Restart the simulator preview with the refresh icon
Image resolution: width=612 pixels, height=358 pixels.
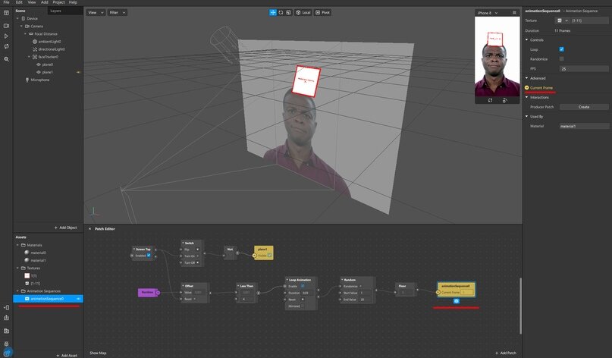point(490,100)
